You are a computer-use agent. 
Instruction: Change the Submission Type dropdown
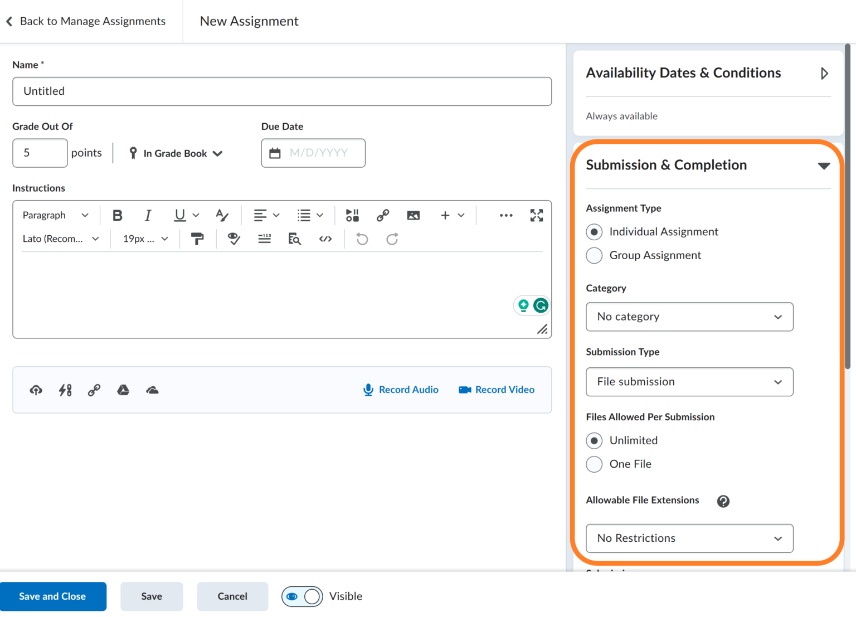(x=689, y=382)
